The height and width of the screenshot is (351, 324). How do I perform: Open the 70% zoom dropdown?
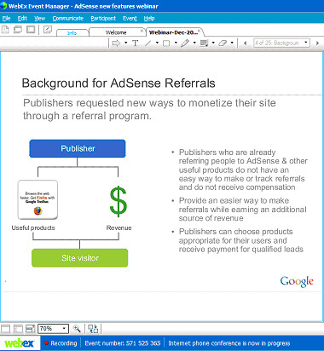click(x=53, y=329)
